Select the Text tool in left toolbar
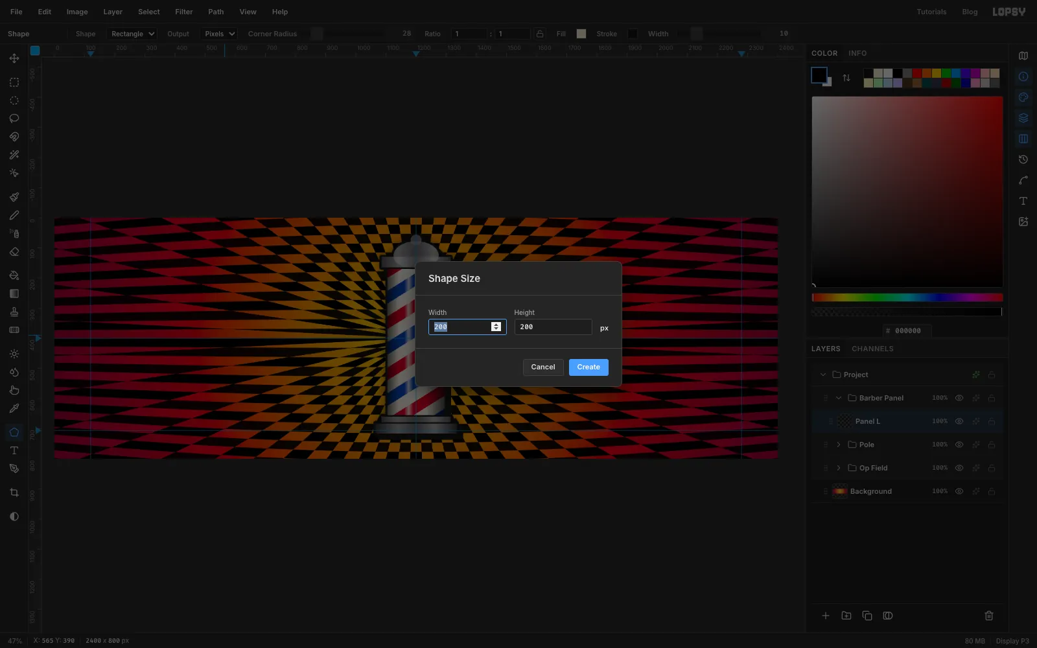Image resolution: width=1037 pixels, height=648 pixels. point(14,450)
